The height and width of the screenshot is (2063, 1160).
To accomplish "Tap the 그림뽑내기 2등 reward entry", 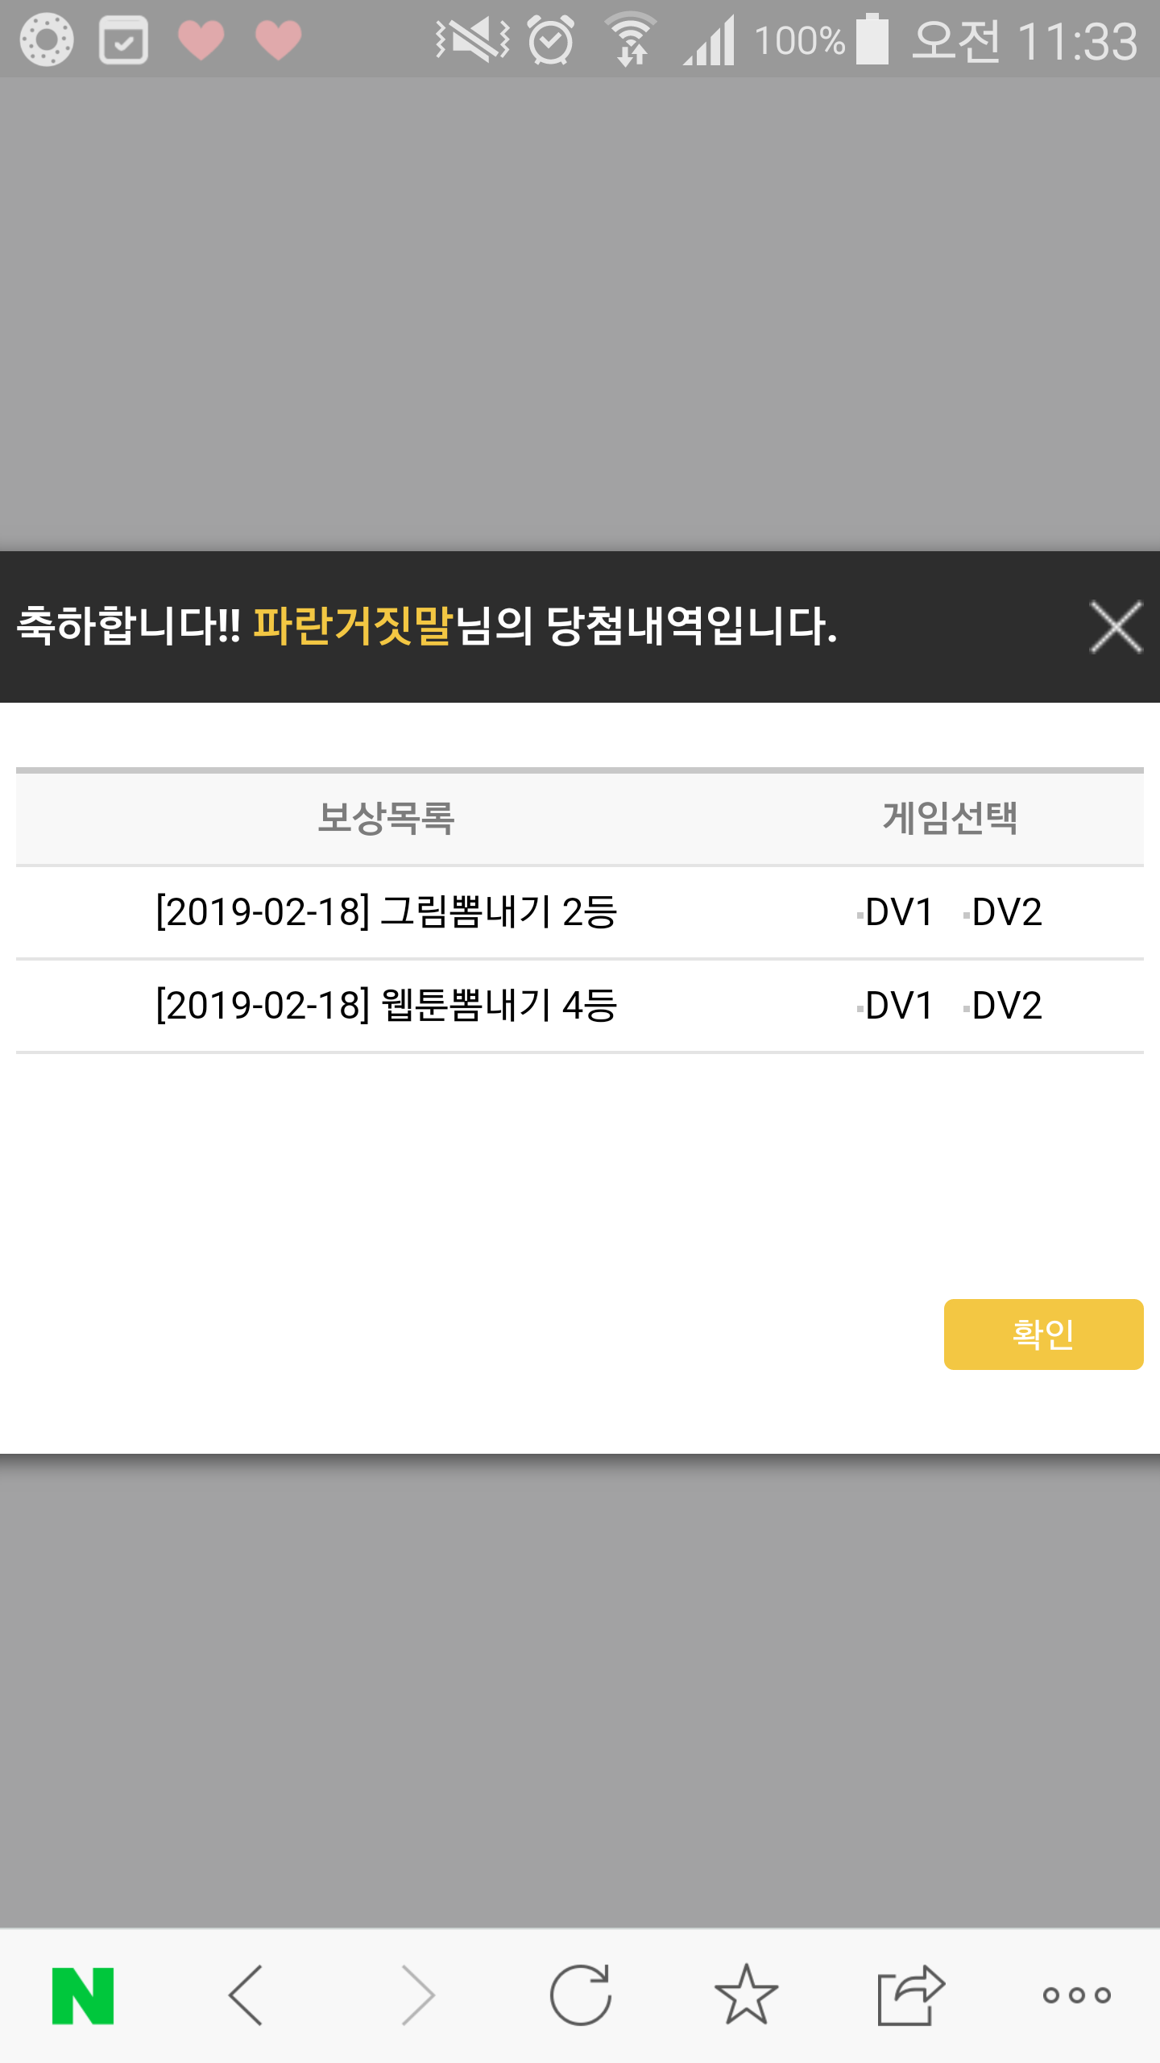I will (387, 912).
